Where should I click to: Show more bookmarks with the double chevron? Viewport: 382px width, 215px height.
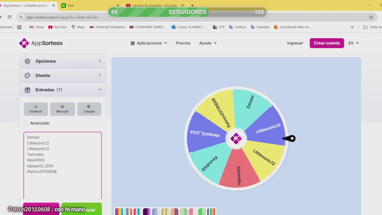pos(352,27)
